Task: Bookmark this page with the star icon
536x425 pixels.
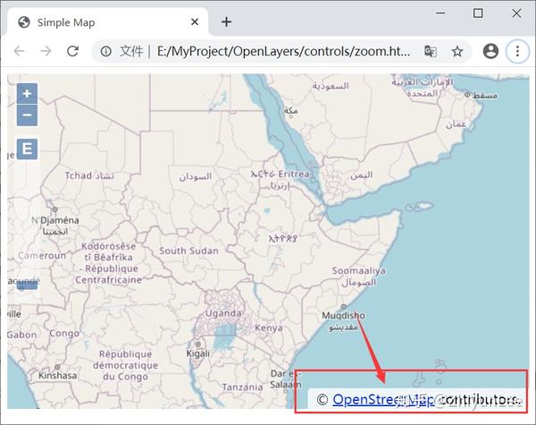Action: (457, 52)
